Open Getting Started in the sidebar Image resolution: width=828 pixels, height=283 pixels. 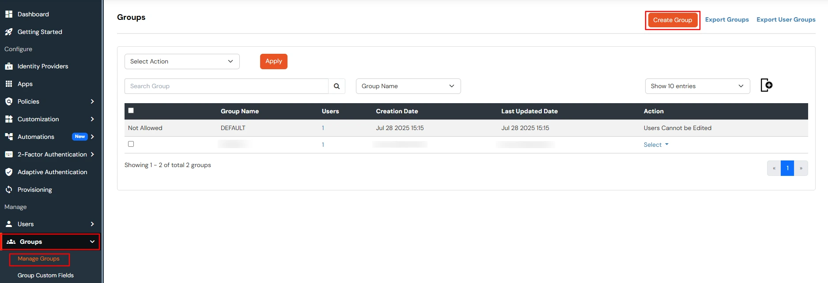pos(40,32)
